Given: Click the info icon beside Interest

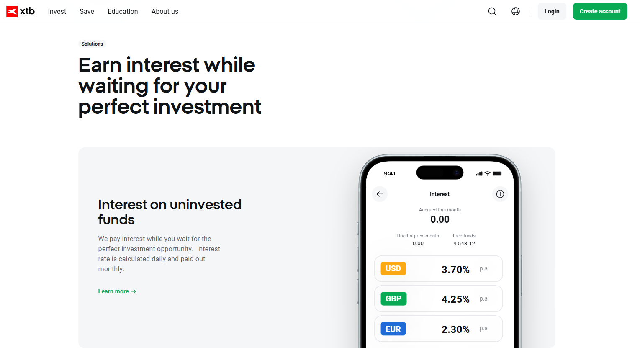Looking at the screenshot, I should click(500, 194).
